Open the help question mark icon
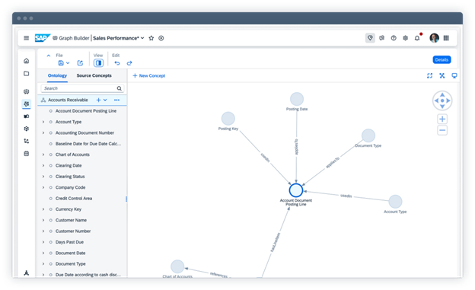The height and width of the screenshot is (290, 475). pos(394,38)
